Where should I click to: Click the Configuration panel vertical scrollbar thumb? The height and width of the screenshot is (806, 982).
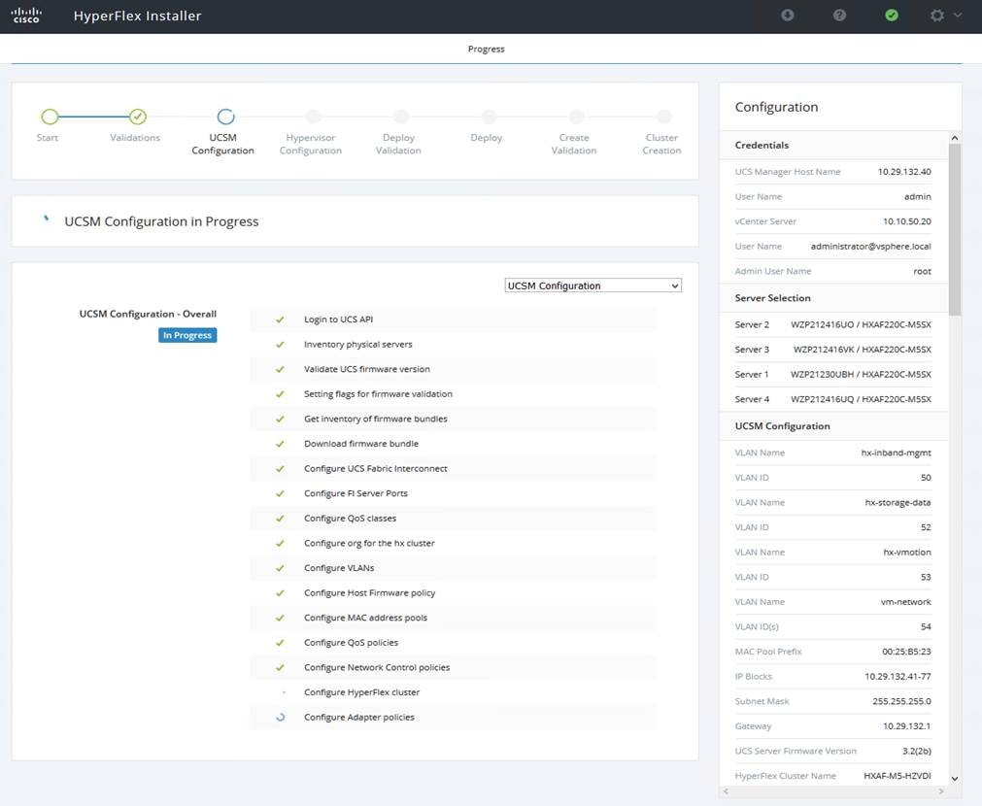click(955, 230)
